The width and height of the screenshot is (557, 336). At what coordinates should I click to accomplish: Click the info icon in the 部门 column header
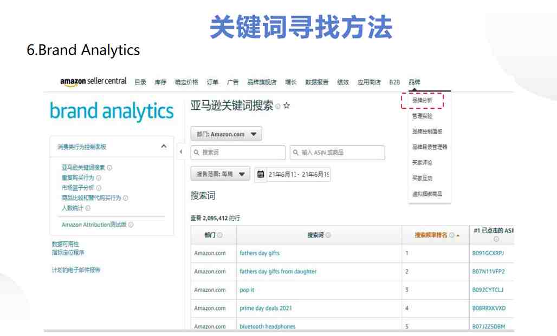point(220,235)
